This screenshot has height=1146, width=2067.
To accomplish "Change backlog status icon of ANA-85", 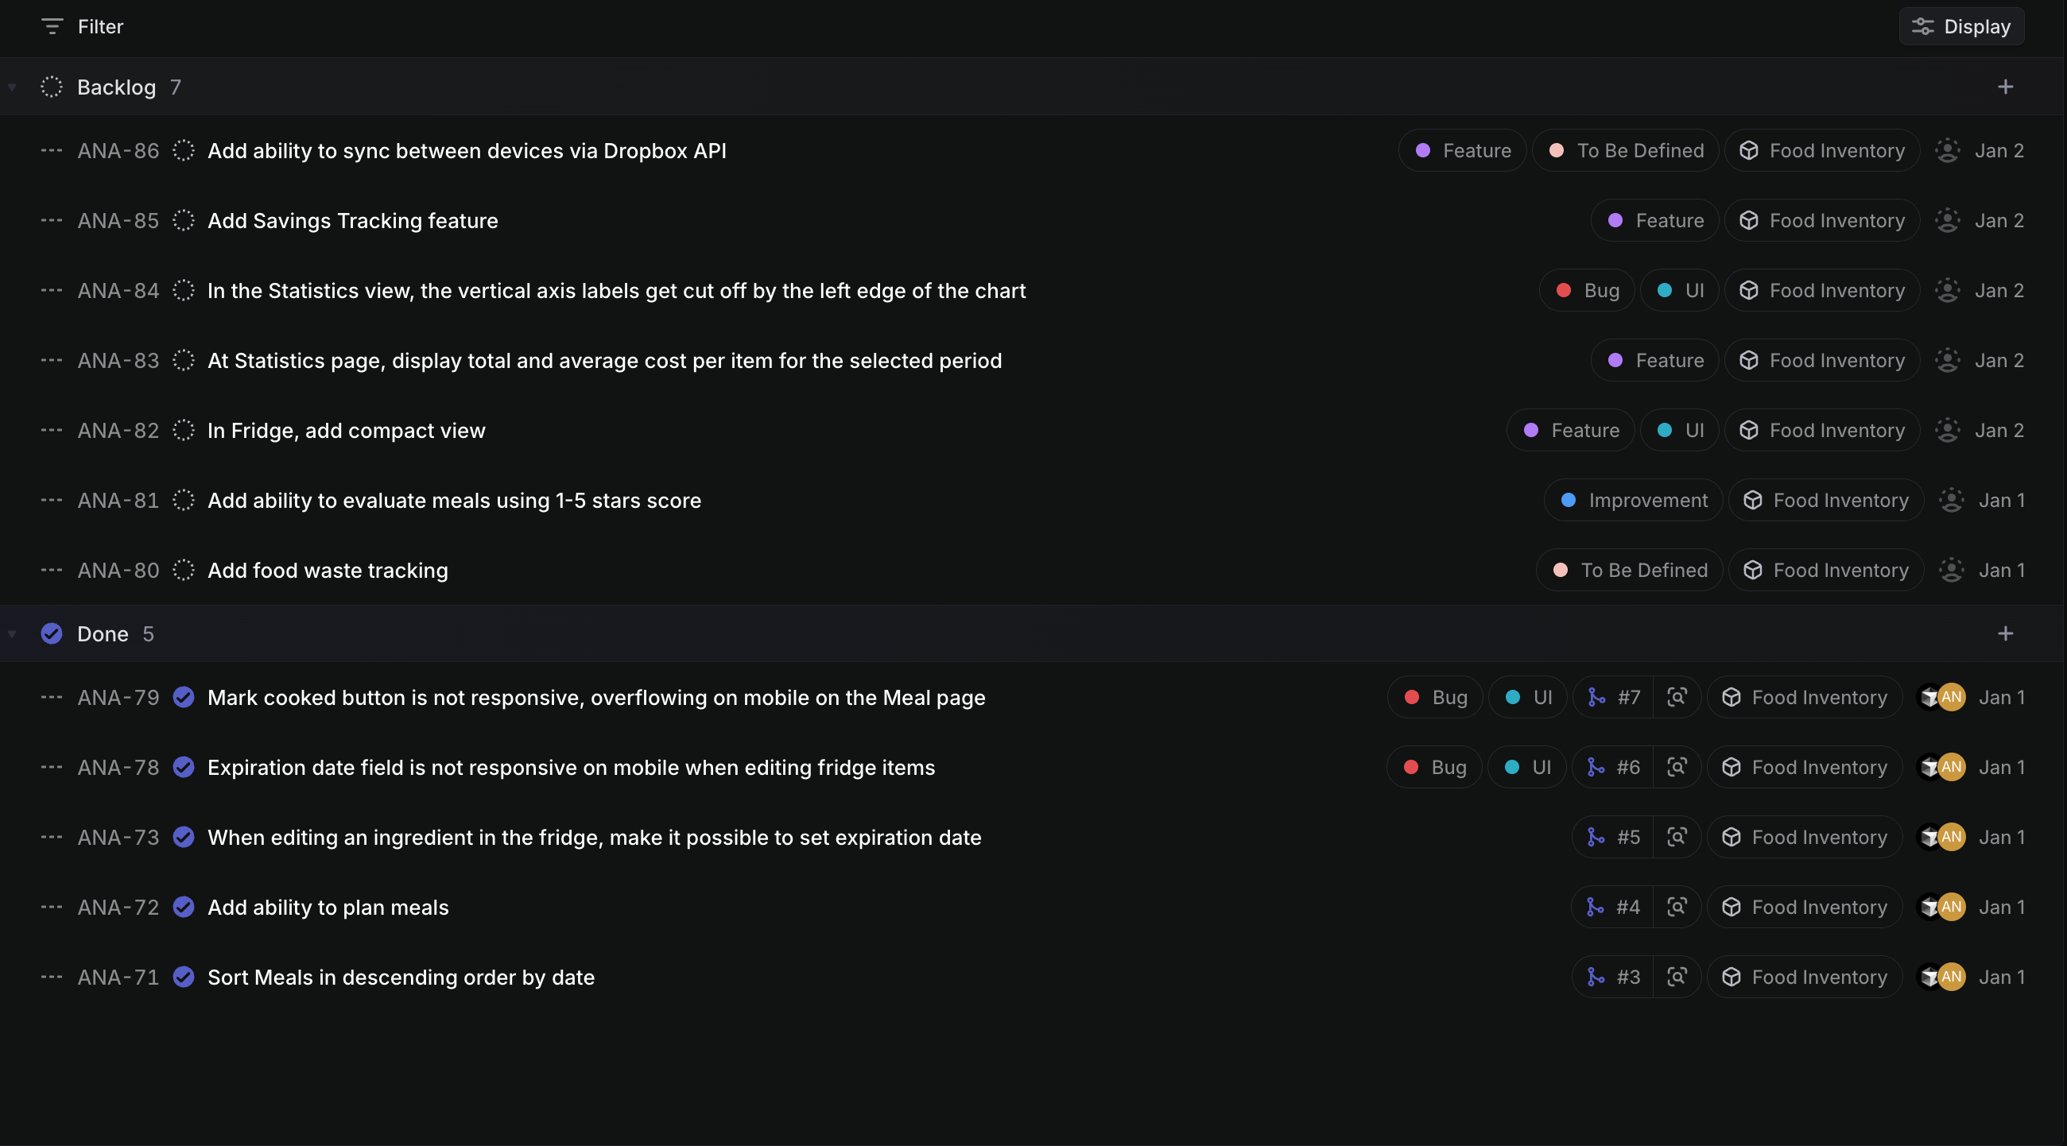I will (184, 221).
